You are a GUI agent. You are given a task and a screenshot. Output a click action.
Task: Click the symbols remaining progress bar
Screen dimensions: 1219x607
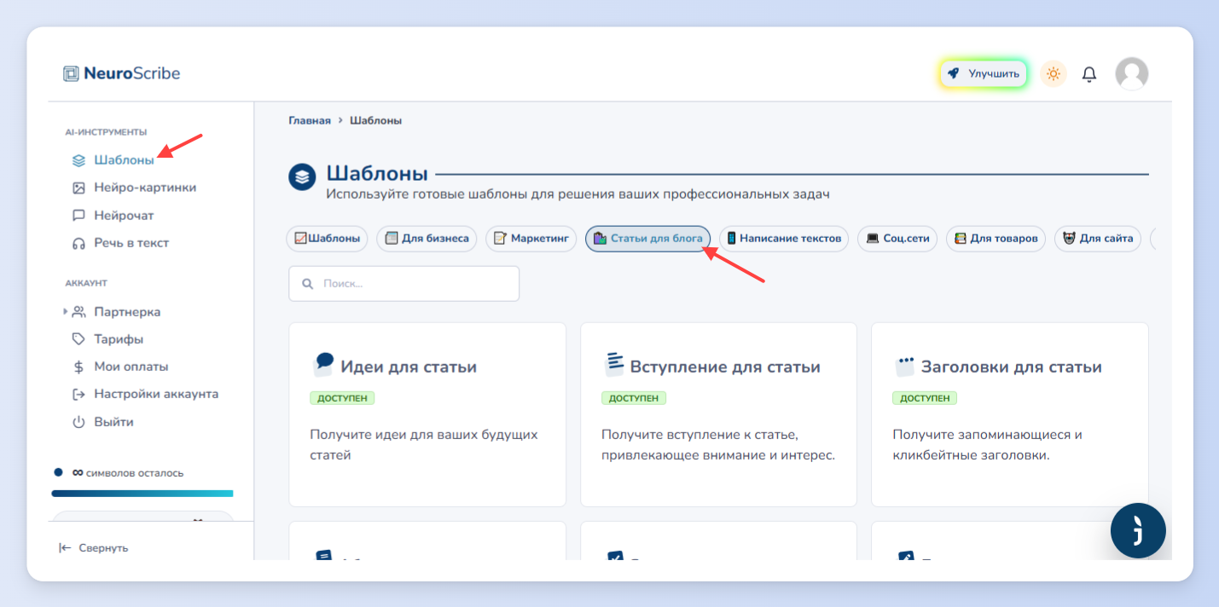(142, 494)
